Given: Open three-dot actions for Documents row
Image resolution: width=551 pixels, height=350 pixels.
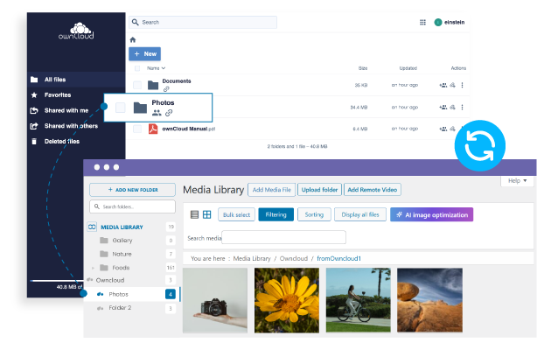Looking at the screenshot, I should coord(462,85).
